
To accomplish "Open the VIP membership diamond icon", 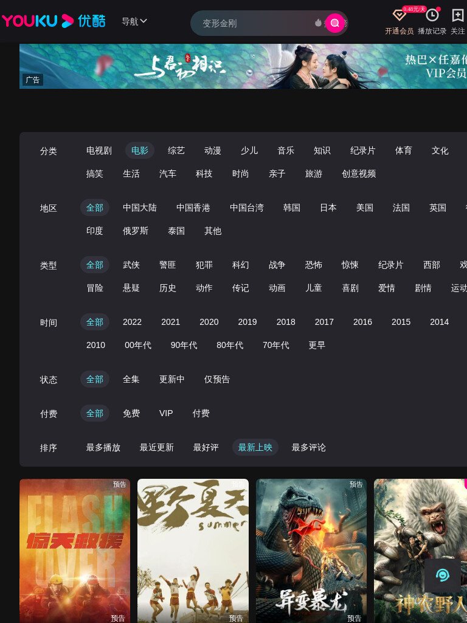I will 399,15.
